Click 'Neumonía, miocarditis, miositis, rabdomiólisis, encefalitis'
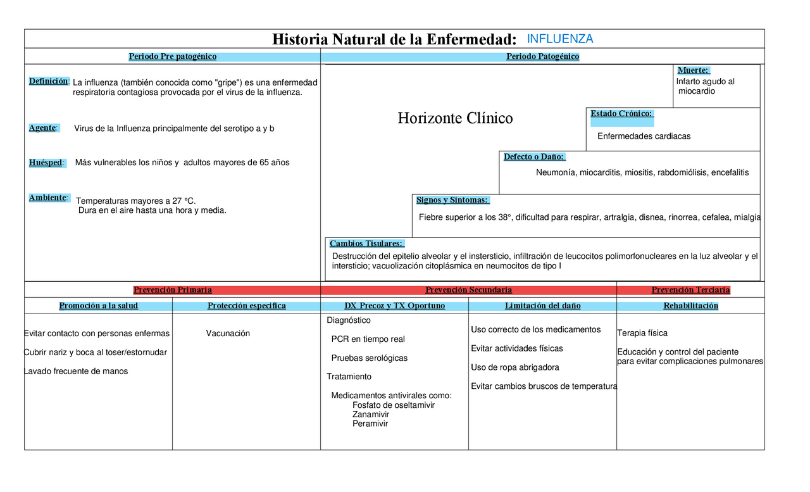The image size is (810, 492). pos(642,173)
